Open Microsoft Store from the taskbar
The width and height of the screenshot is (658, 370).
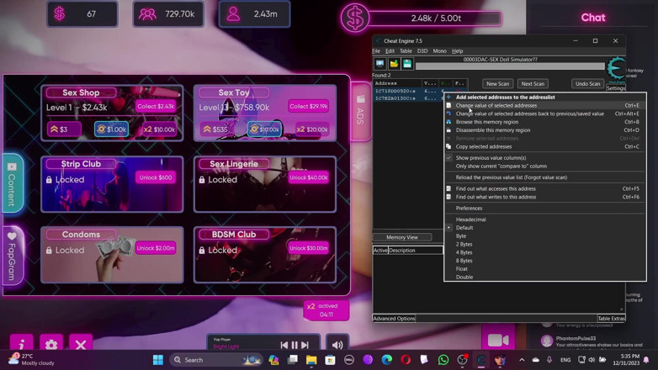[330, 360]
